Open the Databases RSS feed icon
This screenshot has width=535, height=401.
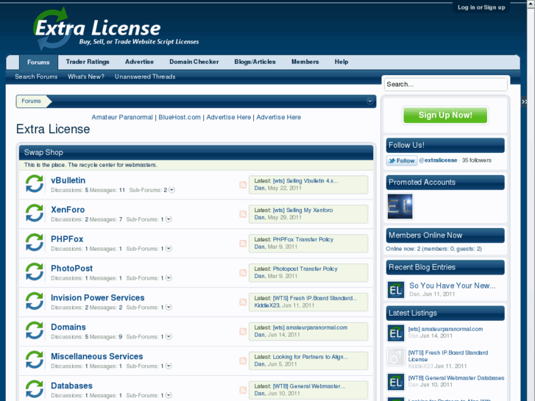pyautogui.click(x=243, y=390)
